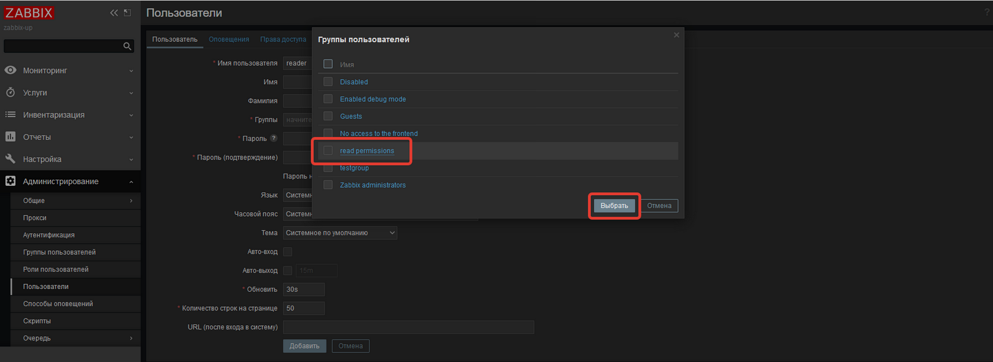Viewport: 993px width, 362px height.
Task: Open the Часовой пояс dropdown
Action: (298, 214)
